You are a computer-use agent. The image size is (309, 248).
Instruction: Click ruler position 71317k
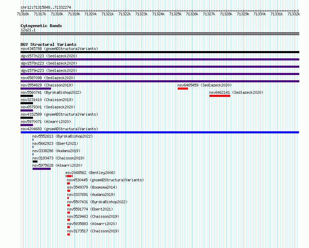[x=40, y=14]
